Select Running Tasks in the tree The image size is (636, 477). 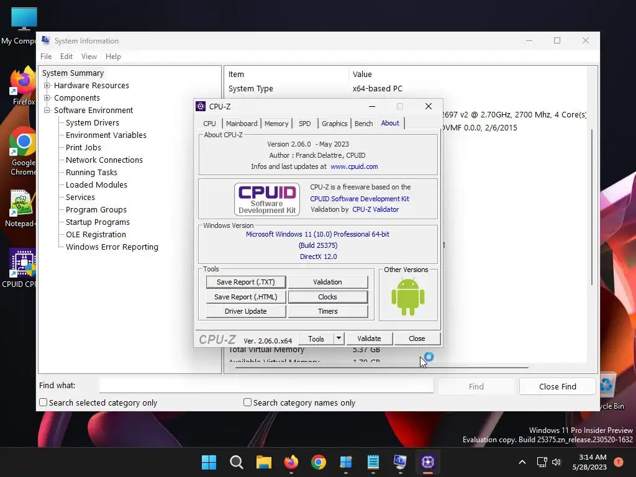coord(92,173)
